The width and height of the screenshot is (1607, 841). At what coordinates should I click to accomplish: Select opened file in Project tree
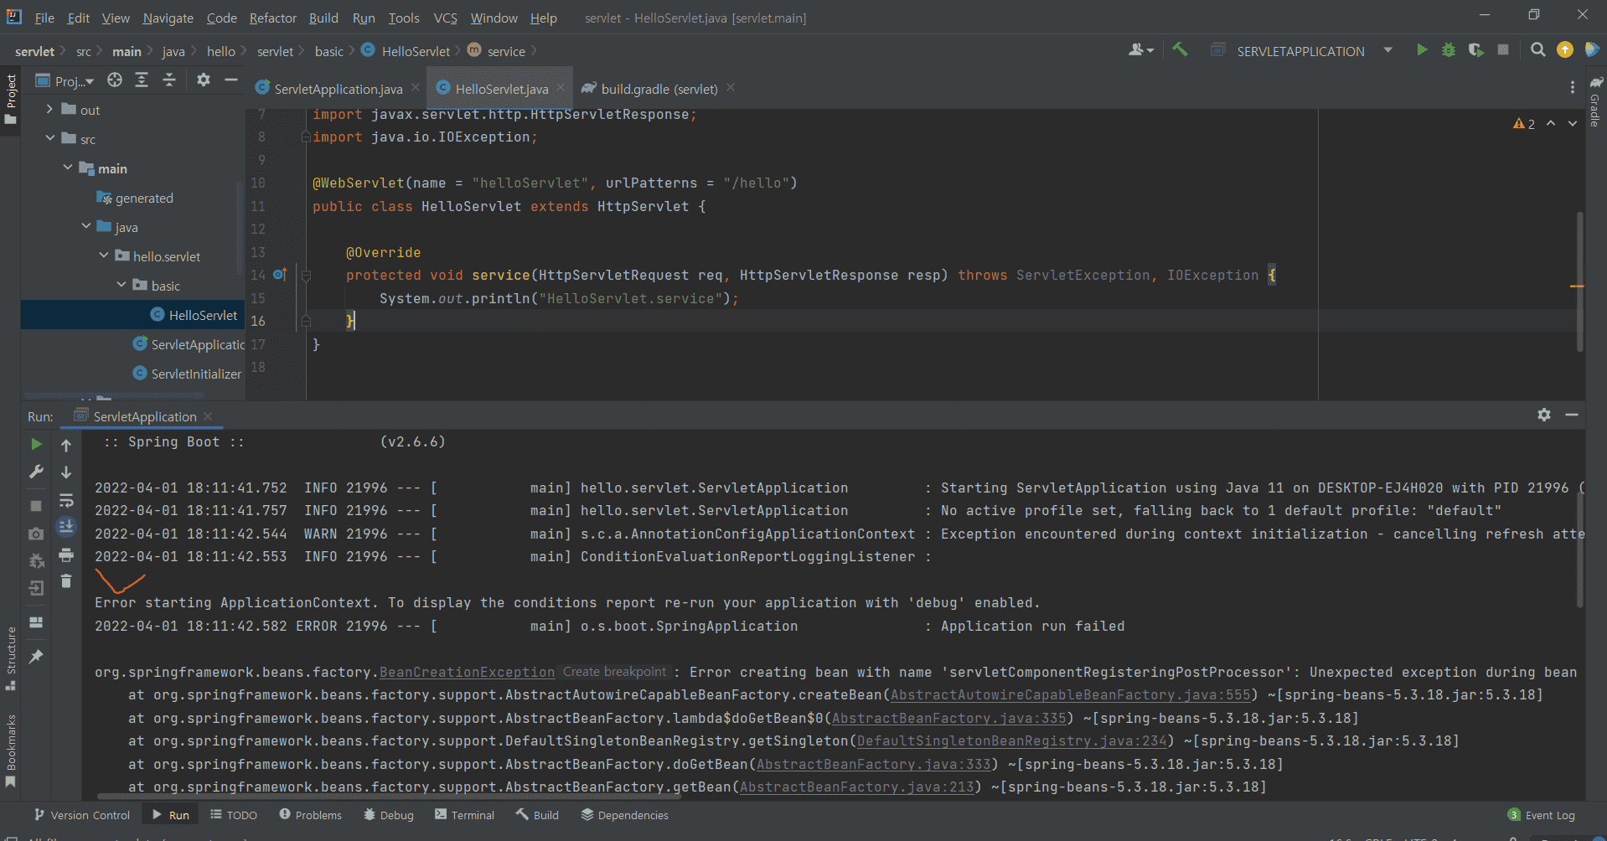pos(115,80)
